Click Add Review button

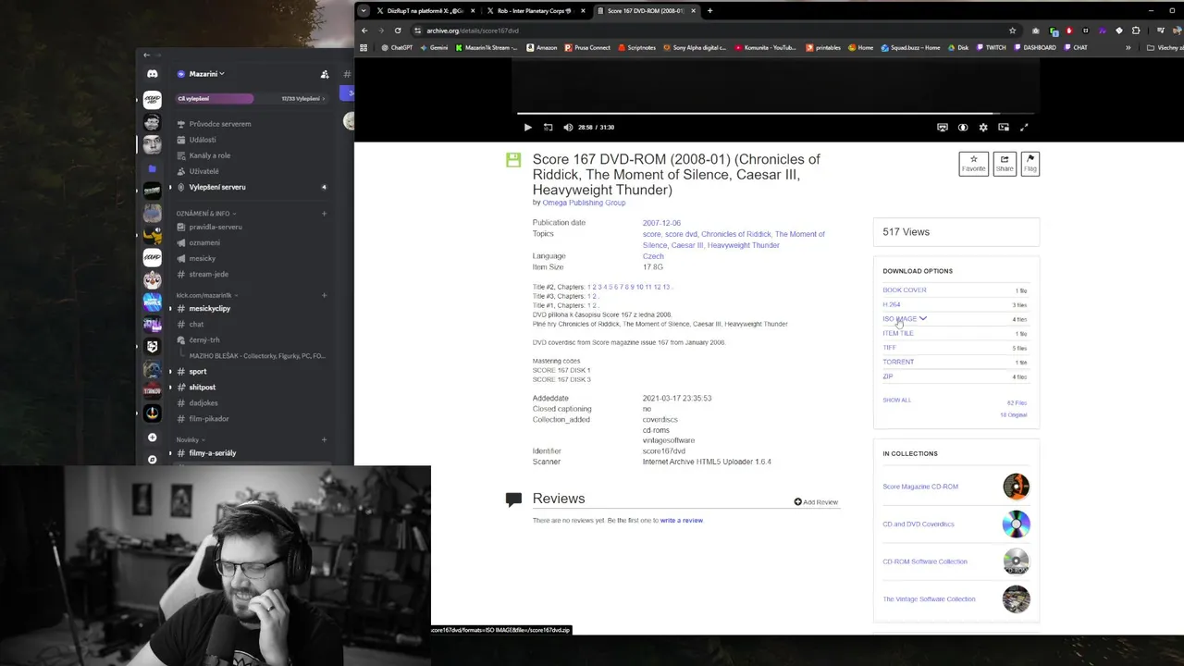point(816,502)
